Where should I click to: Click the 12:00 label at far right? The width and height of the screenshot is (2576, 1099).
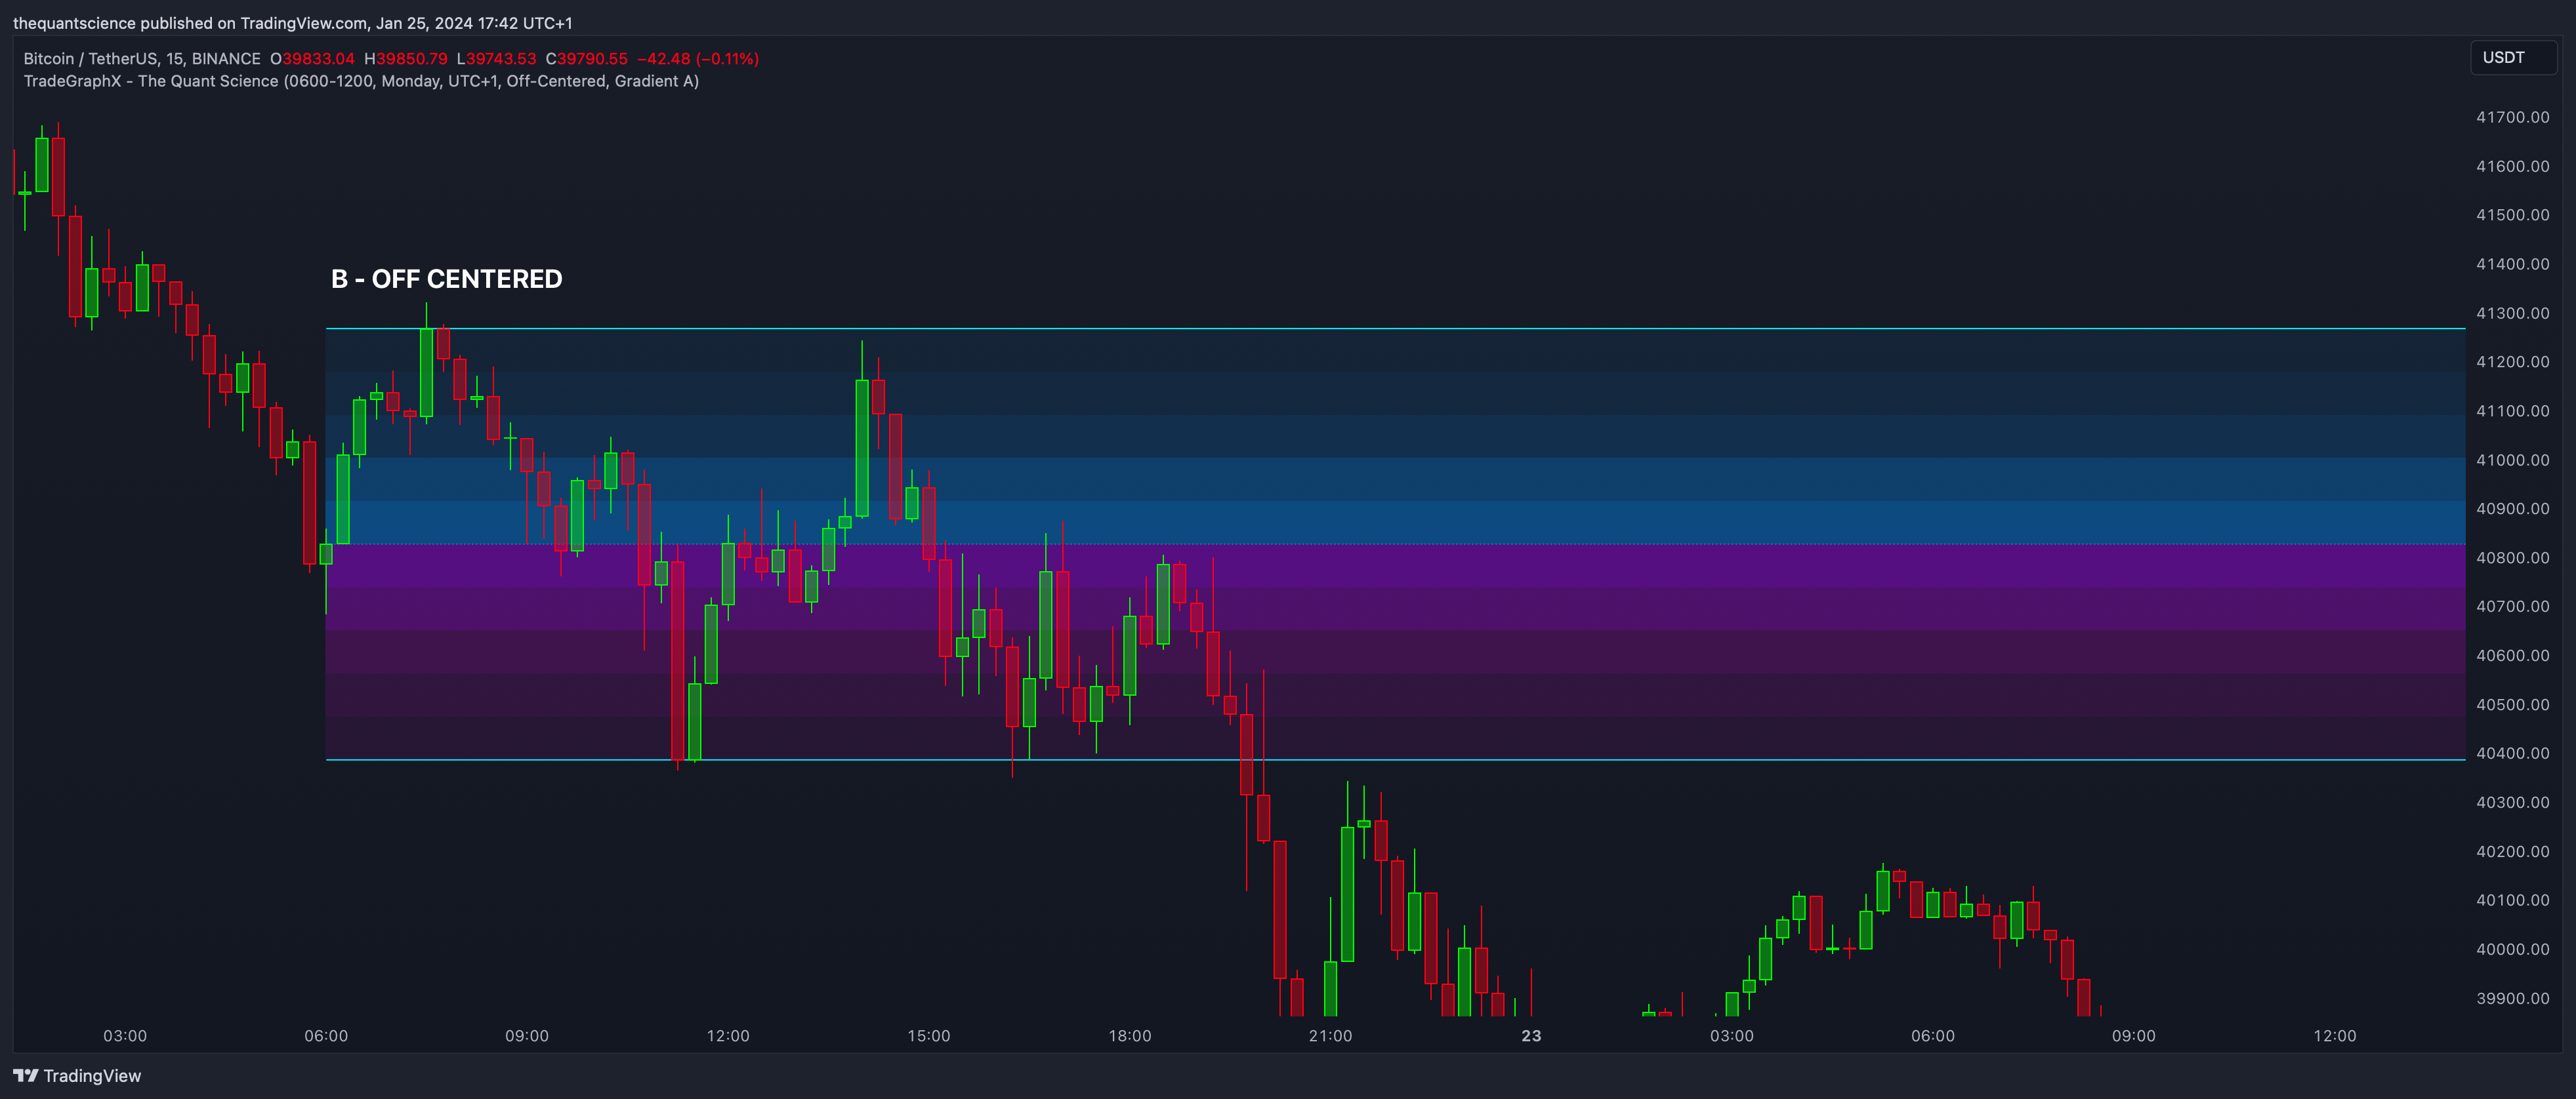pyautogui.click(x=2334, y=1036)
